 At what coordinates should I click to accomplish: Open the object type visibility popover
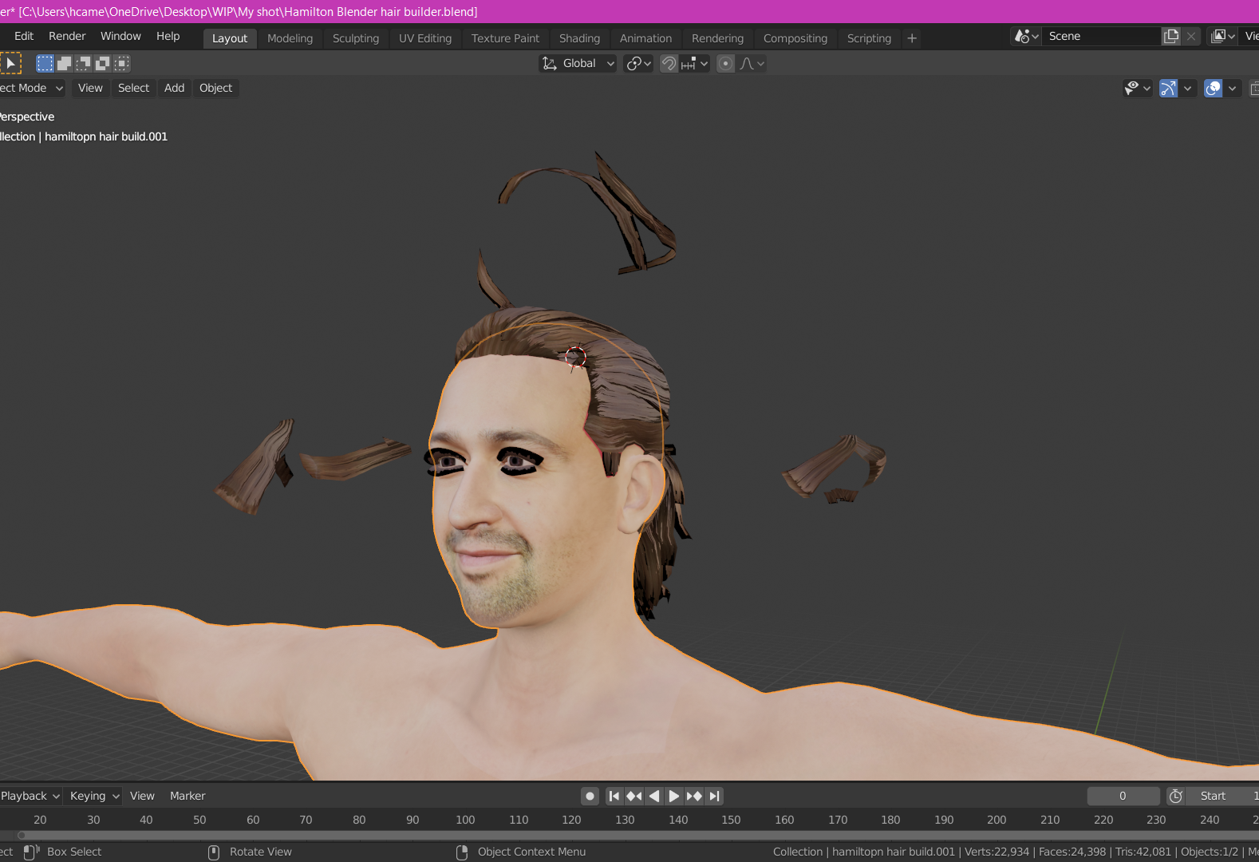[1137, 88]
